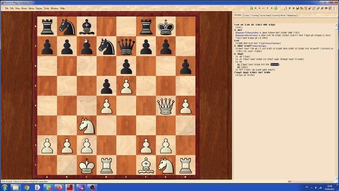Load next game with green right-arrow circle
Viewport: 339px width, 191px height.
pyautogui.click(x=275, y=8)
